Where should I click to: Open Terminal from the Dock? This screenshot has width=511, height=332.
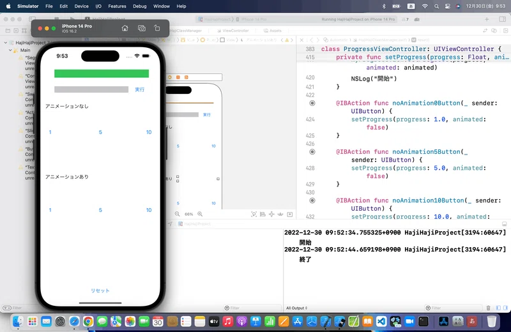tap(423, 322)
